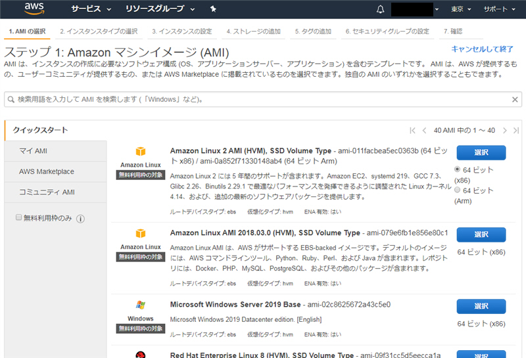The height and width of the screenshot is (358, 526).
Task: Open the account name dropdown
Action: 415,9
